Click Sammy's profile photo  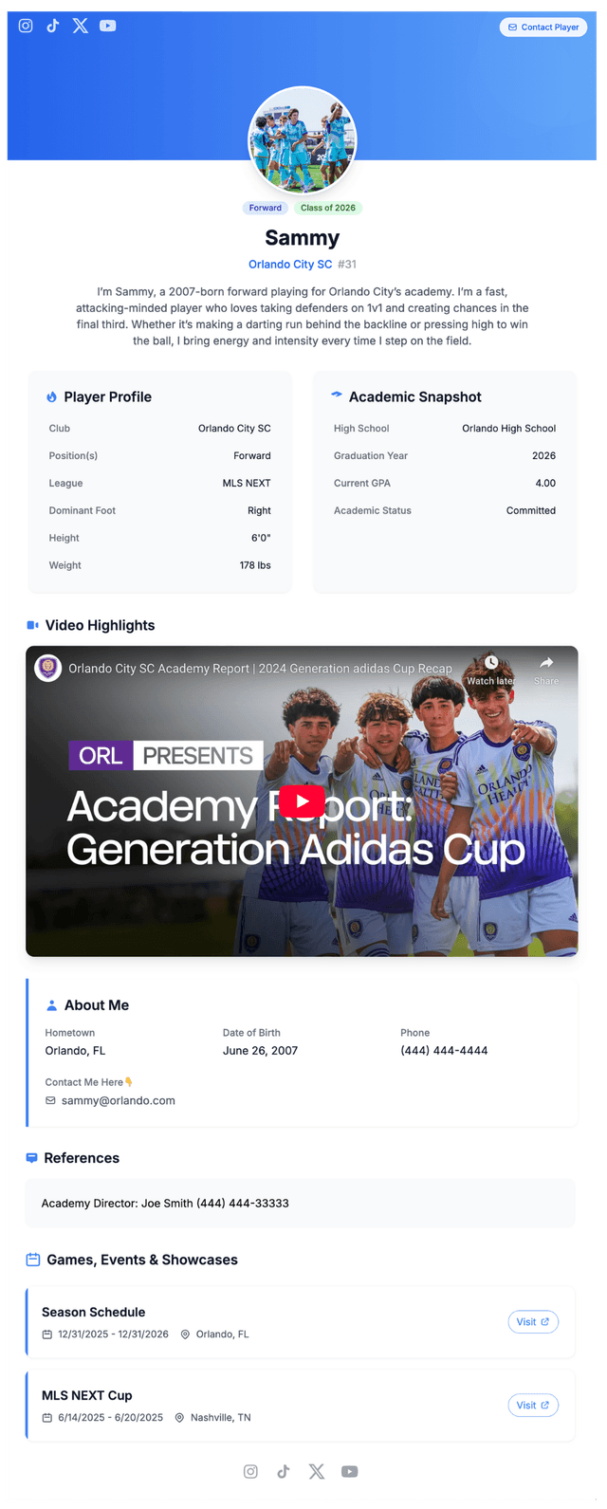(x=303, y=139)
